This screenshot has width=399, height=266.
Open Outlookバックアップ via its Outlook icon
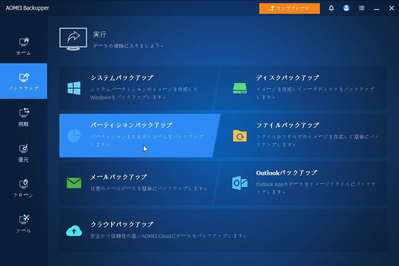tap(239, 183)
